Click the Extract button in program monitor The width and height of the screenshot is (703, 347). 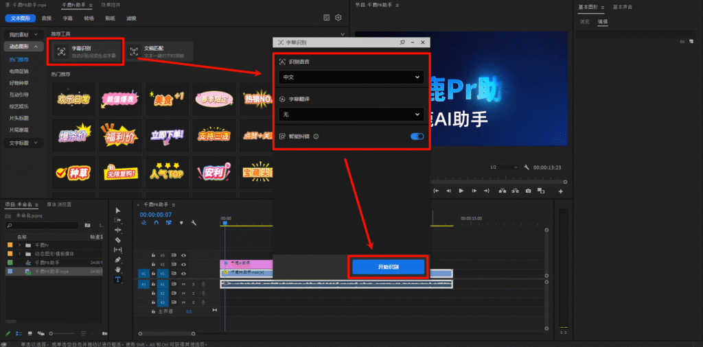516,191
